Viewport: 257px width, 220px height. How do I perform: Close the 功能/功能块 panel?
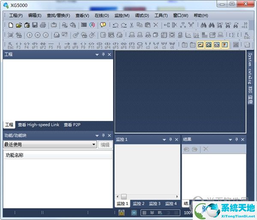[110, 136]
